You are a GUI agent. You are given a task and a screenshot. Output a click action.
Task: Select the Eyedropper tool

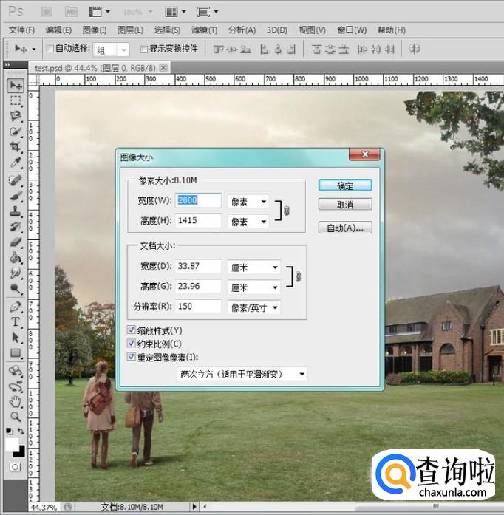click(16, 163)
